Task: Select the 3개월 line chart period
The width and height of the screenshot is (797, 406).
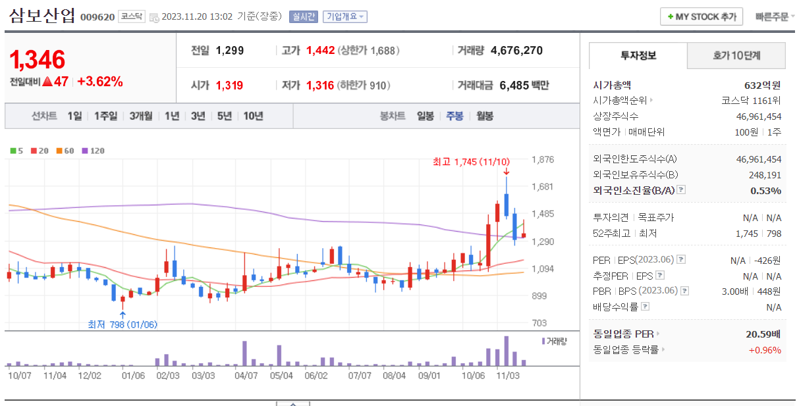Action: pyautogui.click(x=141, y=116)
